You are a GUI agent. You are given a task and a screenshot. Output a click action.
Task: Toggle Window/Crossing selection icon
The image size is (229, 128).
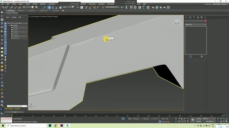44,7
